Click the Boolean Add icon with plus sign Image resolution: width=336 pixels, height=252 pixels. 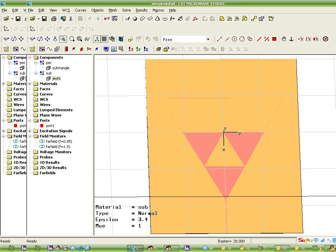(222, 19)
